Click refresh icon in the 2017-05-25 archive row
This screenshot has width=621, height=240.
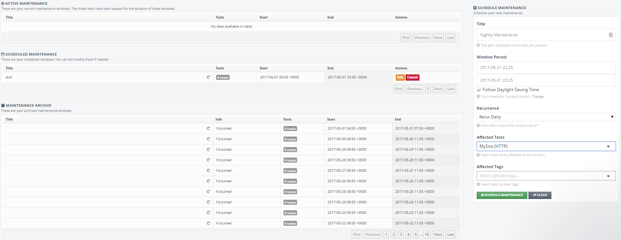(208, 192)
